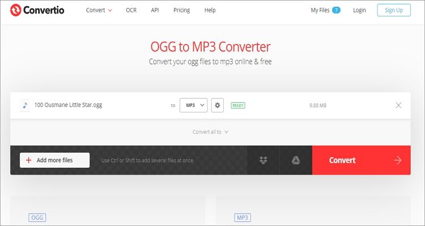
Task: Click the 9.88 MB file size
Action: coord(318,106)
